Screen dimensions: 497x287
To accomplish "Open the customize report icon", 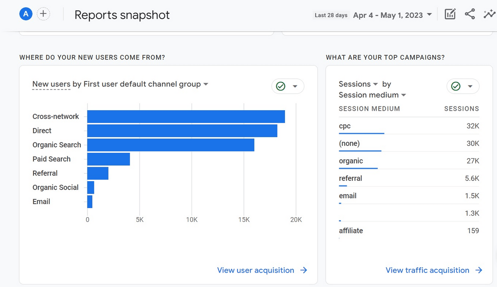I will 450,14.
